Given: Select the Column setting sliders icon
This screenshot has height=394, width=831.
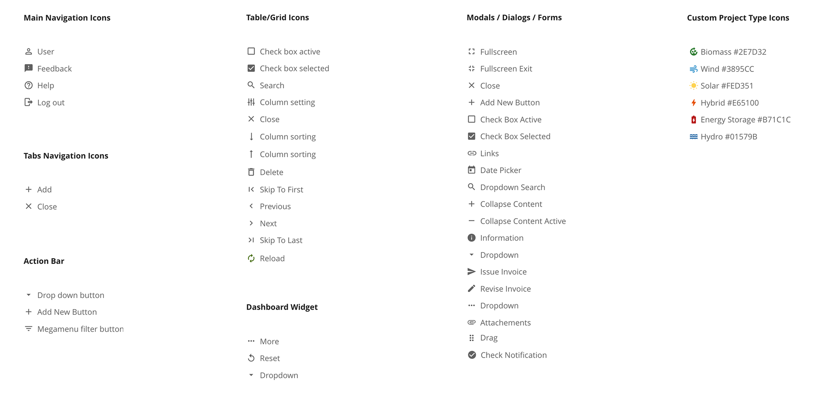Looking at the screenshot, I should tap(251, 102).
